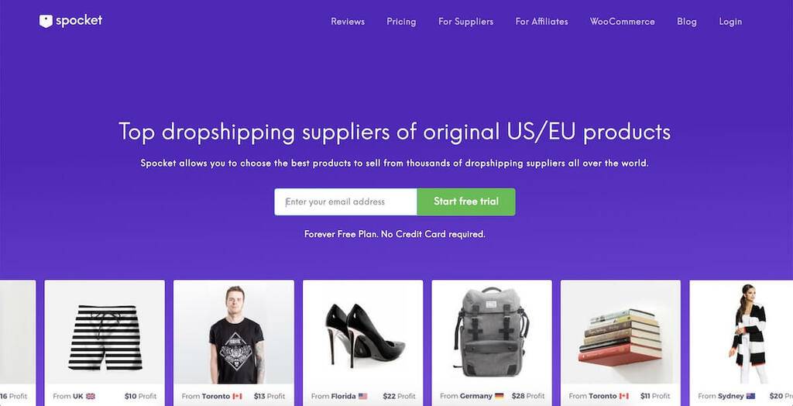Viewport: 793px width, 406px height.
Task: Navigate to the Blog
Action: (x=687, y=22)
